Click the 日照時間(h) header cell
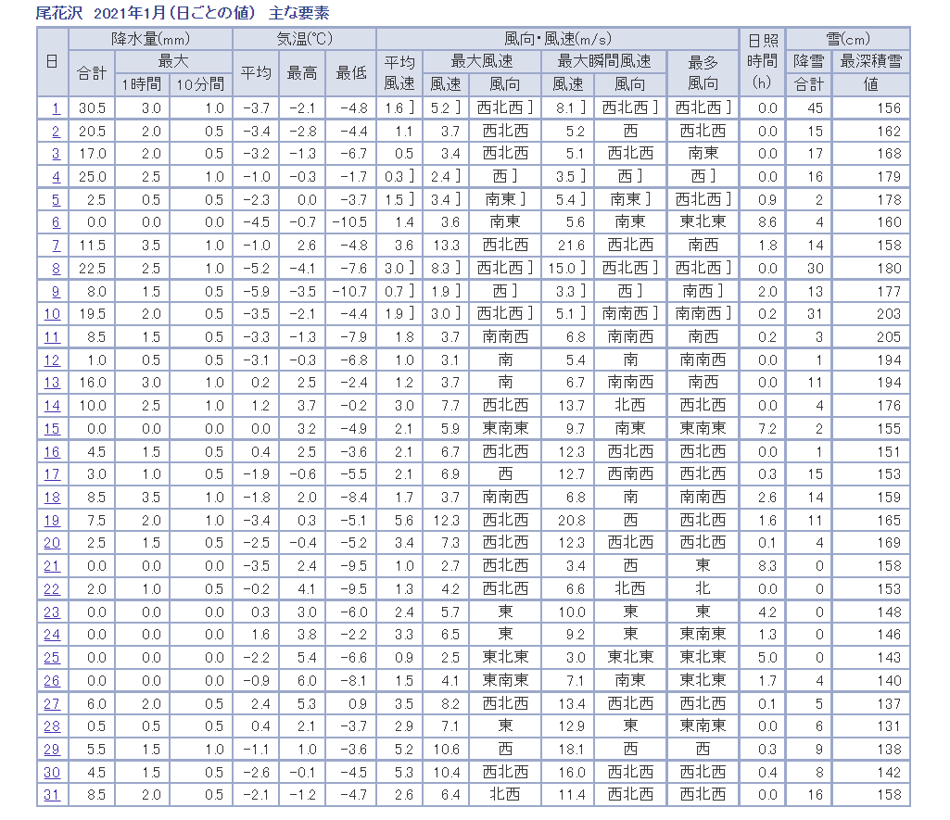 coord(762,62)
